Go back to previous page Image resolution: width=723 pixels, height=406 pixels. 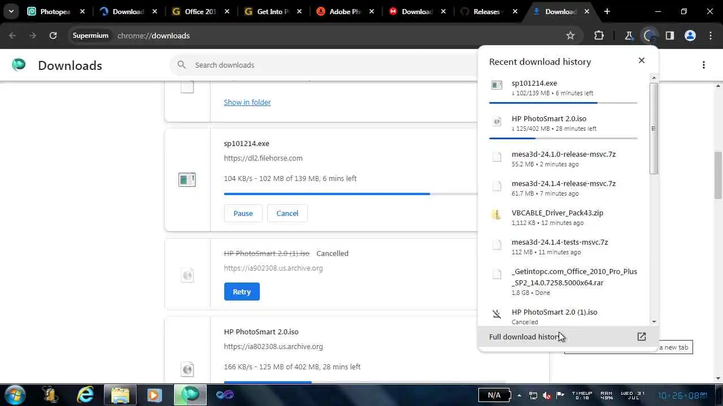click(12, 36)
